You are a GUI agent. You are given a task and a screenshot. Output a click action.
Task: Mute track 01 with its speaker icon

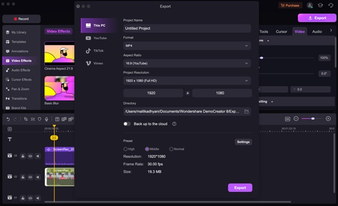click(x=38, y=198)
